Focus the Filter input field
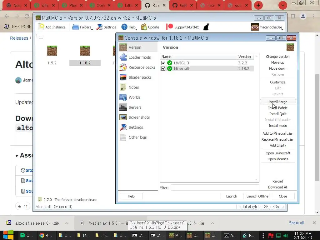Viewport: 320px width, 240px height. click(215, 187)
